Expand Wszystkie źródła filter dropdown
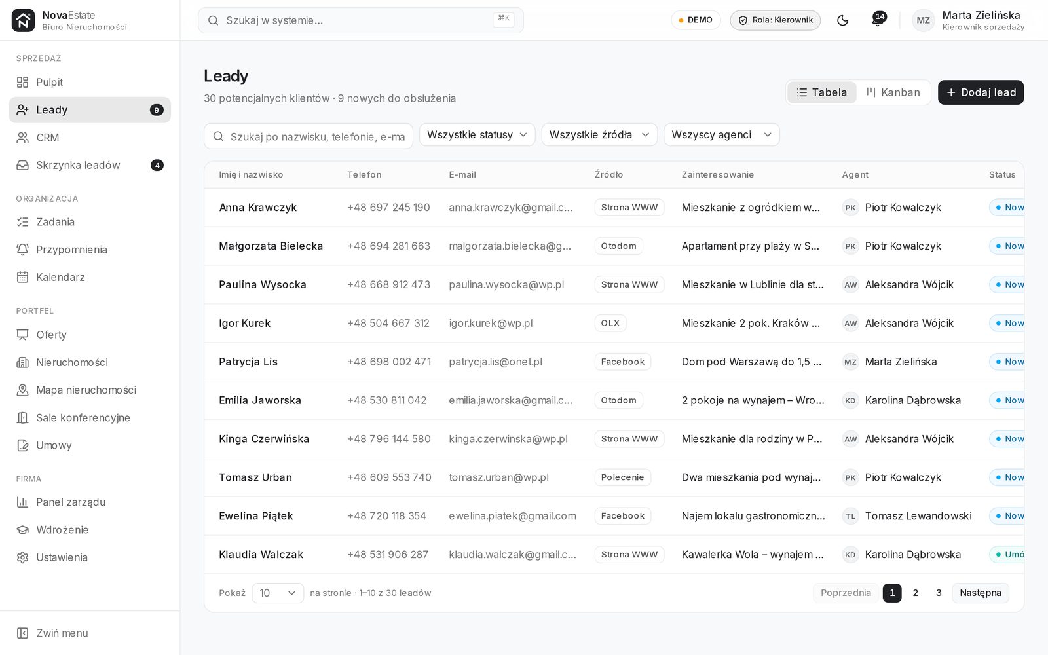Image resolution: width=1048 pixels, height=655 pixels. pos(599,135)
